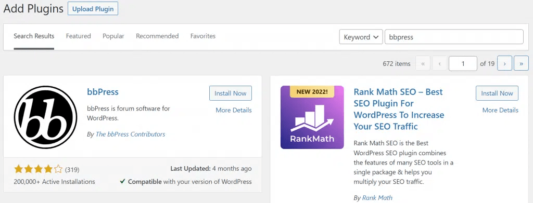Image resolution: width=533 pixels, height=203 pixels.
Task: Click the bbPress plugin logo icon
Action: 46,117
